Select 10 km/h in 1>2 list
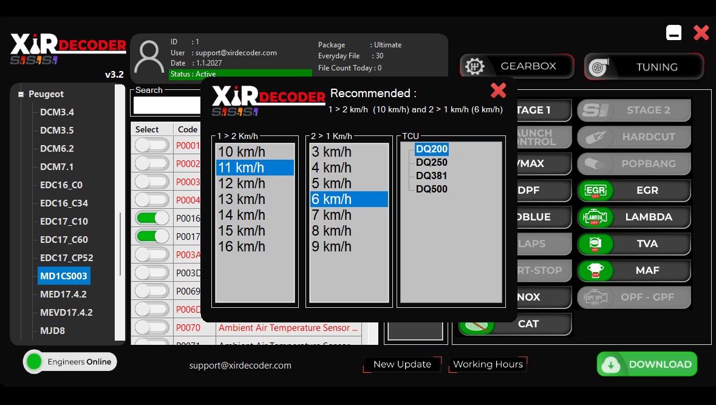Viewport: 716px width, 405px height. [x=255, y=152]
